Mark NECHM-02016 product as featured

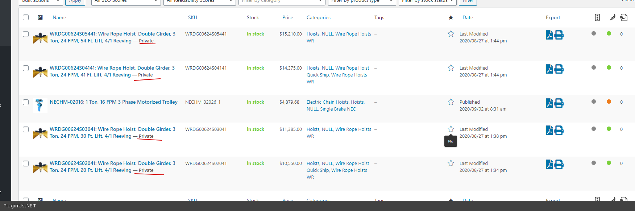click(451, 102)
